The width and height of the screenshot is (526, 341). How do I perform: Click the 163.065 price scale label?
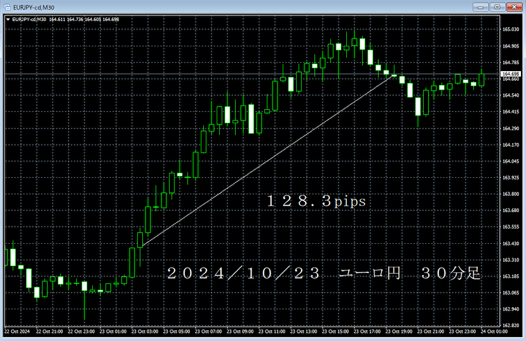point(511,293)
